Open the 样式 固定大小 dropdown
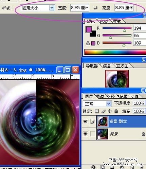Viewport: 146px width, 169px height. pos(37,8)
